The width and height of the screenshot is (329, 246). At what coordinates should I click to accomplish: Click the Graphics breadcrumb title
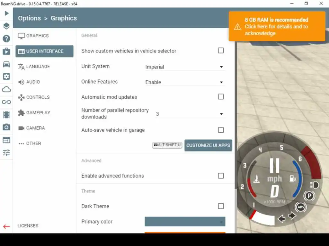[x=64, y=18]
